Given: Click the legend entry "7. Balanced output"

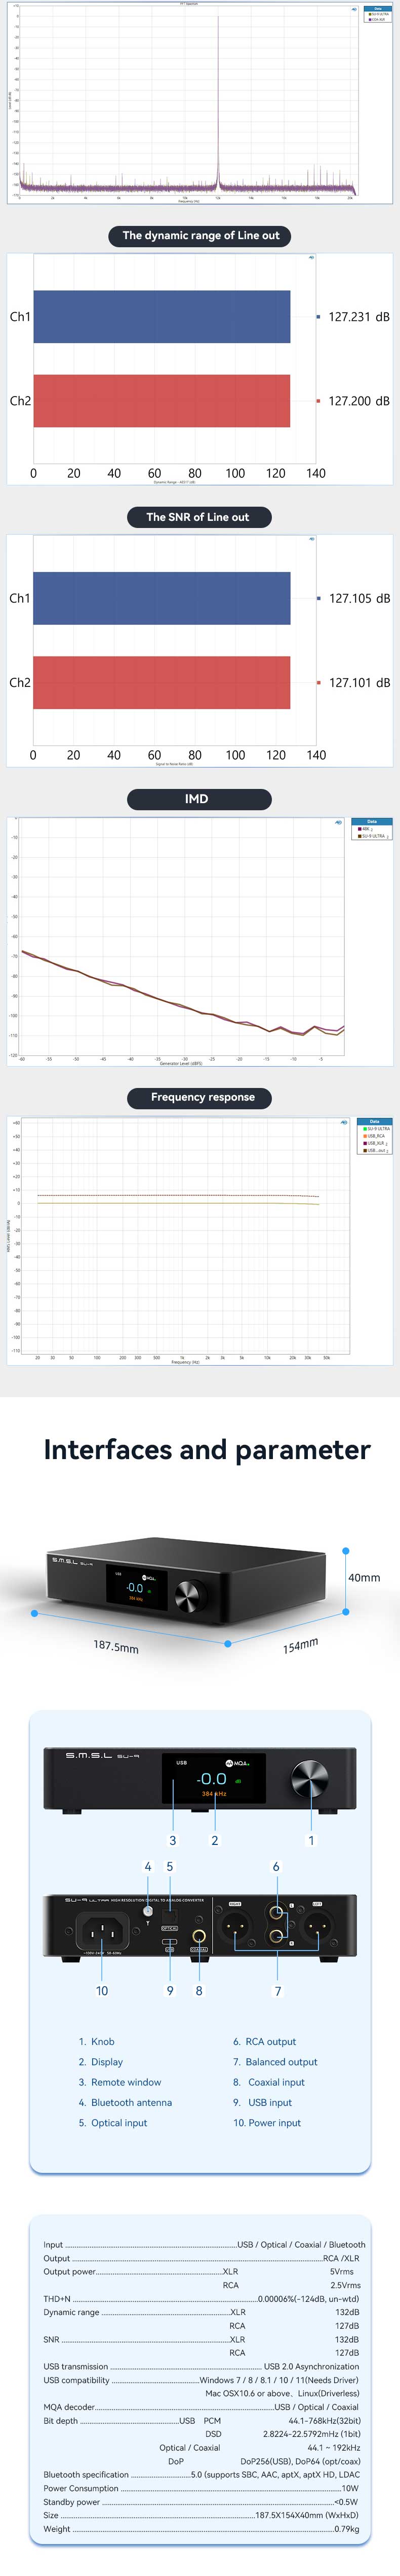Looking at the screenshot, I should click(275, 2062).
